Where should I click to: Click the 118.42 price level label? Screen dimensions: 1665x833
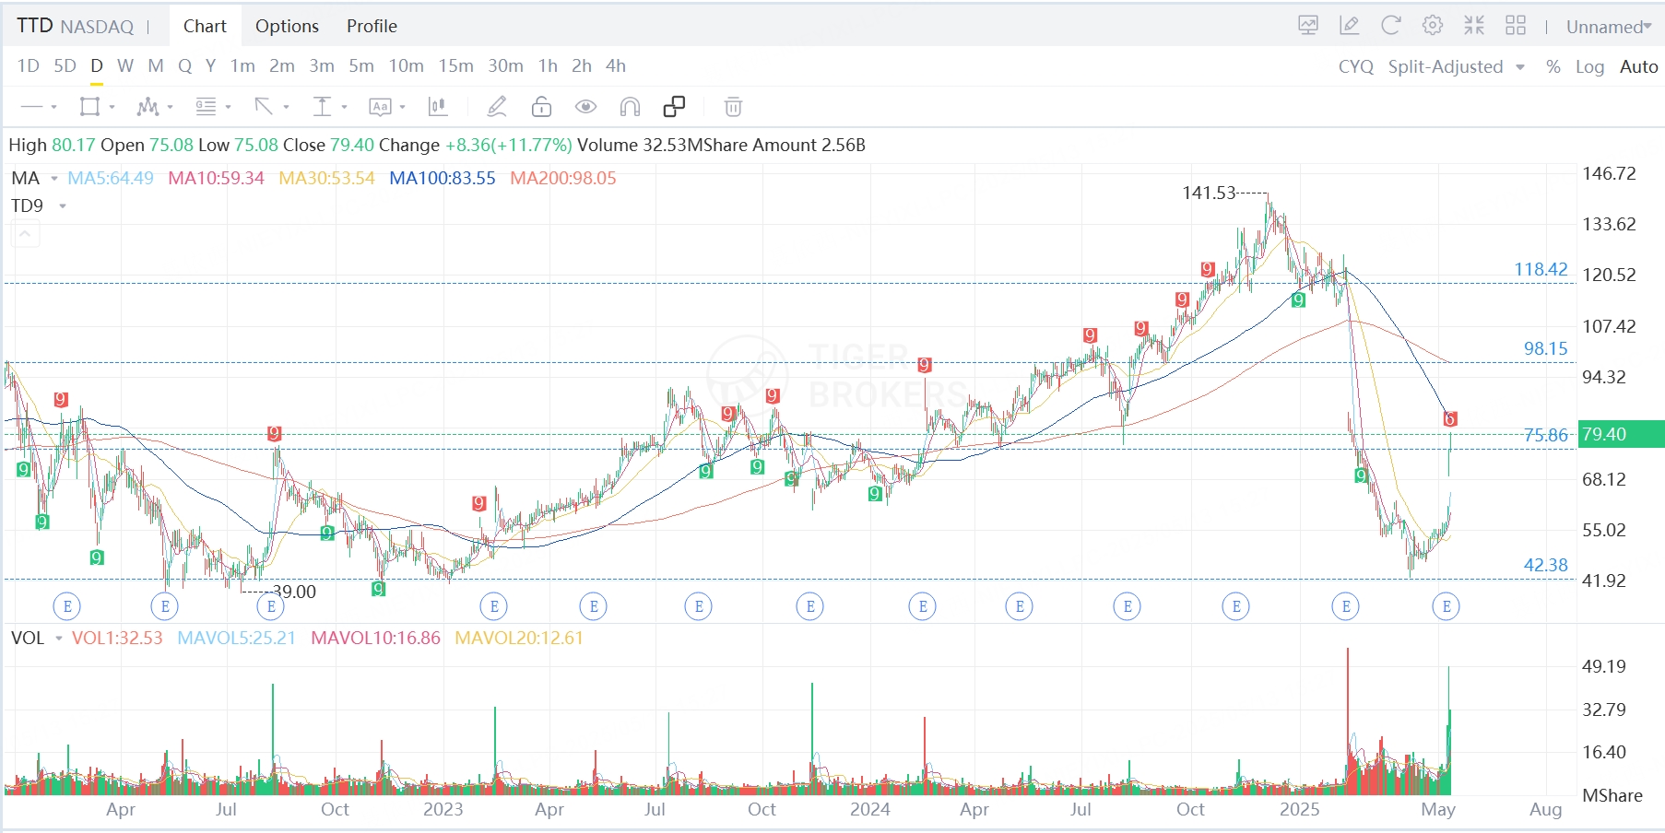click(x=1541, y=269)
